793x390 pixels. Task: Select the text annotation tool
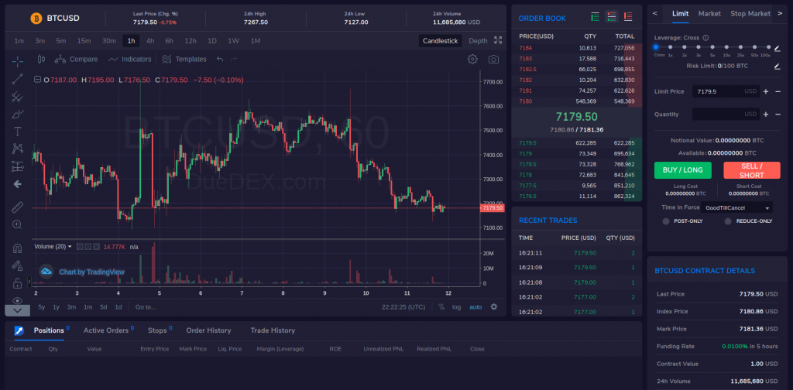[x=17, y=132]
